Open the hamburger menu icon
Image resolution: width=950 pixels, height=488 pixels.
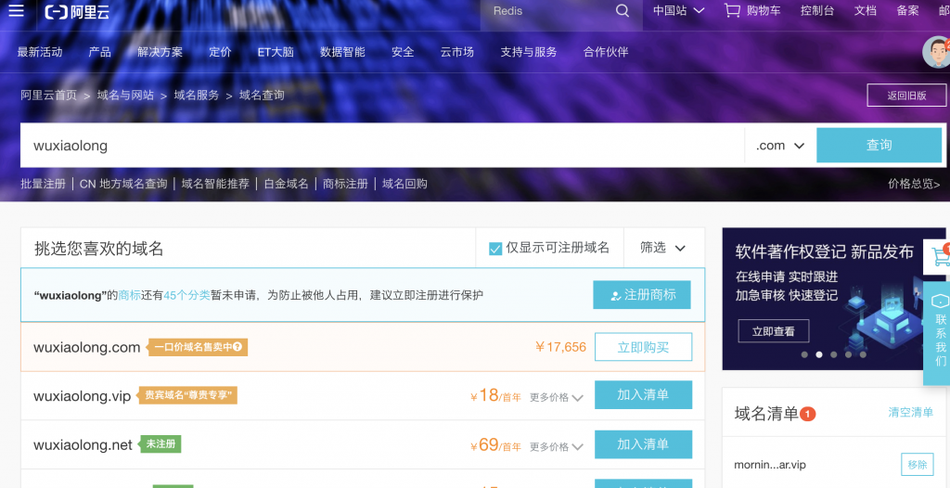click(x=17, y=10)
